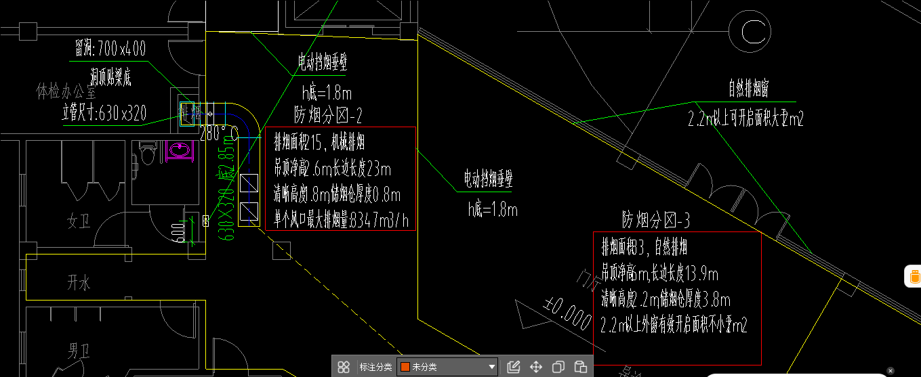Viewport: 921px width, 377px height.
Task: Click line 清晰高度.8m储烟仓厚度0.8m
Action: coord(337,196)
